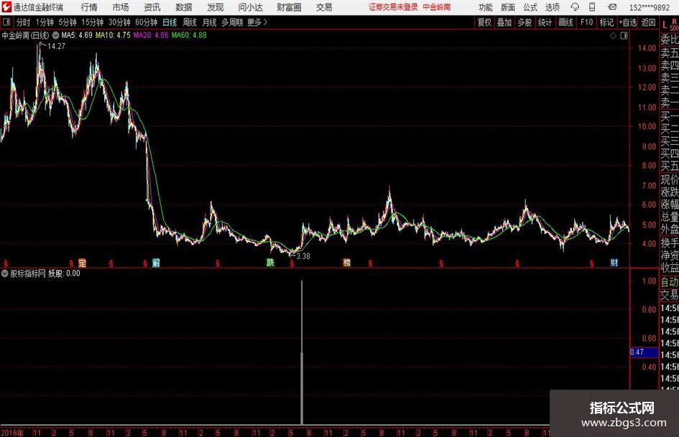
Task: Open the 资讯 menu
Action: (152, 7)
